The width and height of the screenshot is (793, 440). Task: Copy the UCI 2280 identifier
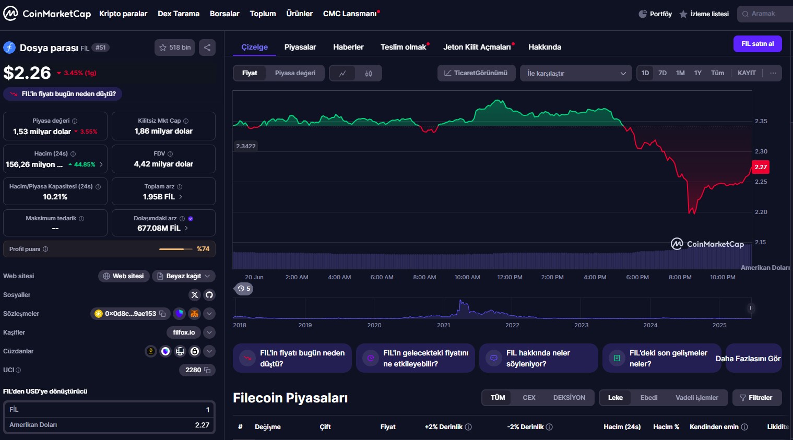[207, 370]
